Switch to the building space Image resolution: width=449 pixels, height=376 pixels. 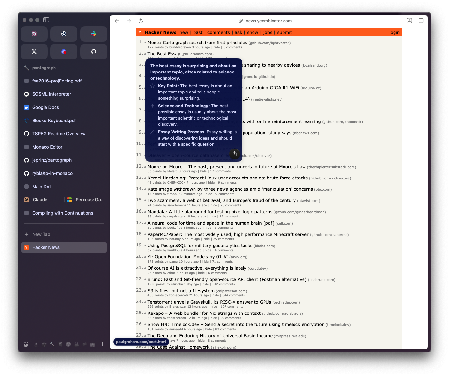point(93,344)
